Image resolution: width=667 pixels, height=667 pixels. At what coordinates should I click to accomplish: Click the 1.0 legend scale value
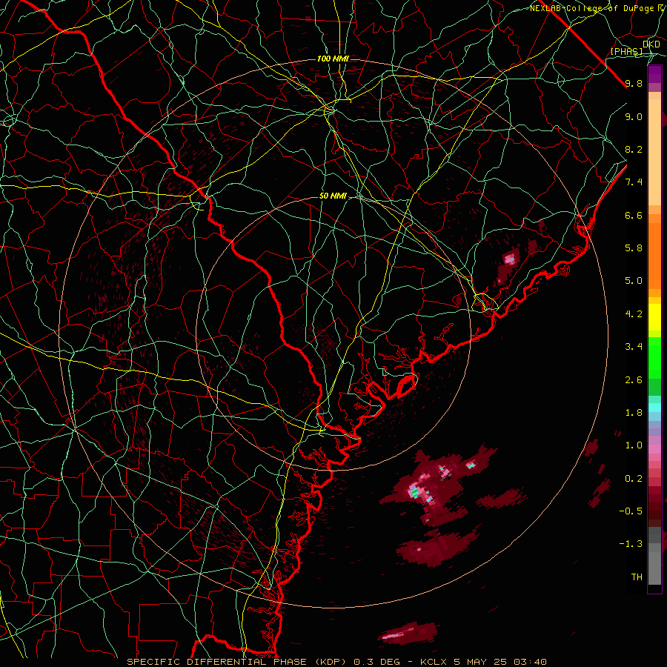634,445
